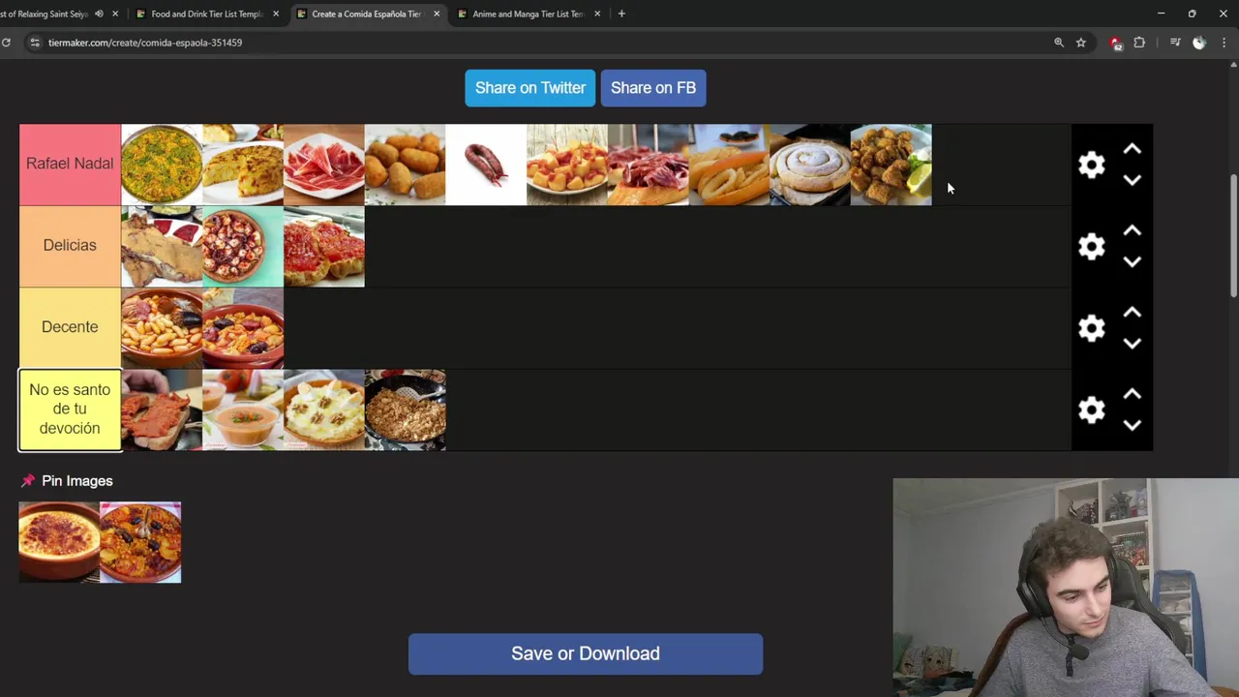The width and height of the screenshot is (1239, 697).
Task: Click Save or Download button
Action: coord(586,653)
